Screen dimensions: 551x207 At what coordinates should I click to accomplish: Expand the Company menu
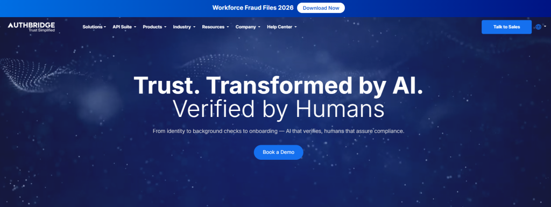coord(248,27)
